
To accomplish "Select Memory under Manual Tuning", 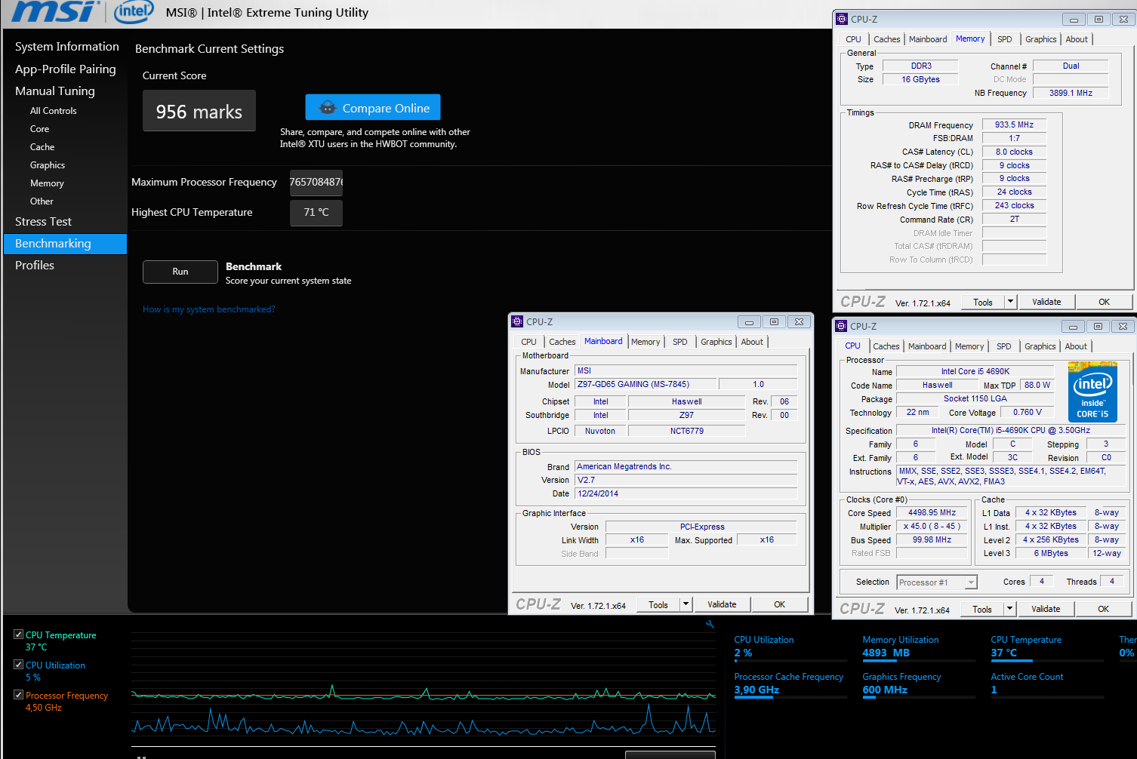I will pyautogui.click(x=47, y=183).
